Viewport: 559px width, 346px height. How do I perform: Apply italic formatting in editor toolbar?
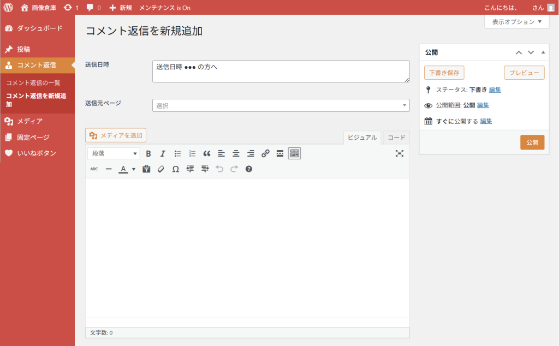(x=162, y=153)
